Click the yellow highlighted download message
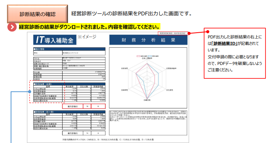269x143 pixels. (90, 27)
